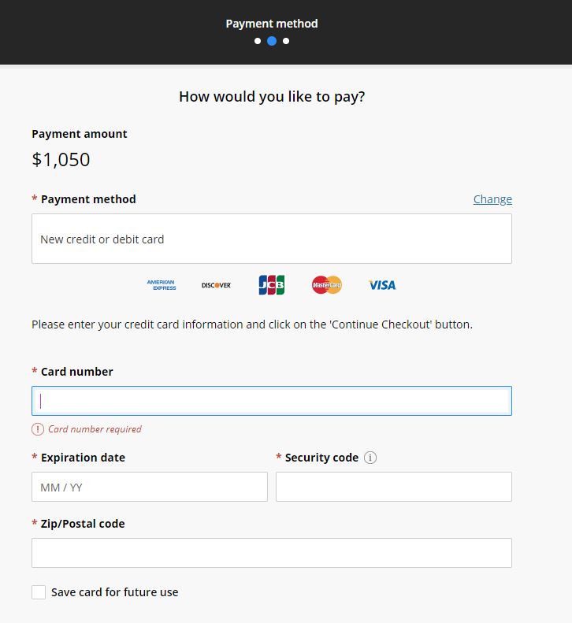Click the JCB card logo
The height and width of the screenshot is (623, 572).
click(x=272, y=285)
